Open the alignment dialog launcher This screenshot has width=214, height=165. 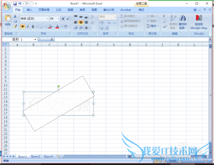(95, 33)
